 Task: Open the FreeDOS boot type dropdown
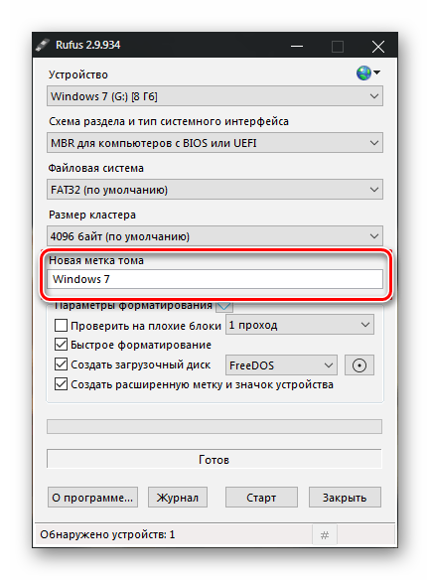281,365
